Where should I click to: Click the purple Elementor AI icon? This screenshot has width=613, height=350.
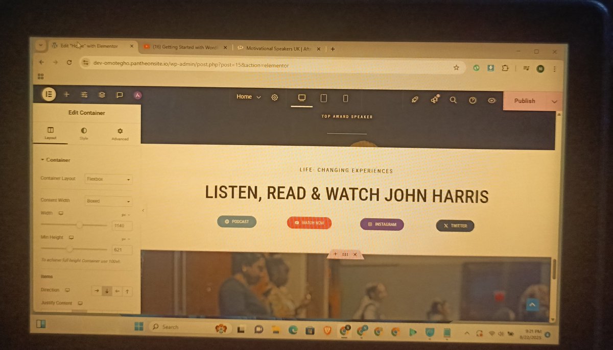point(137,95)
